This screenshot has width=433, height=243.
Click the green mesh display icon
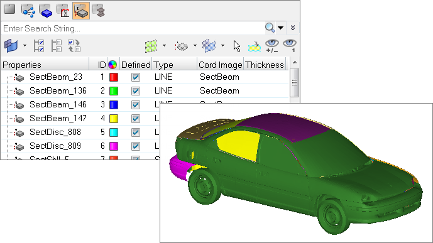coord(151,46)
